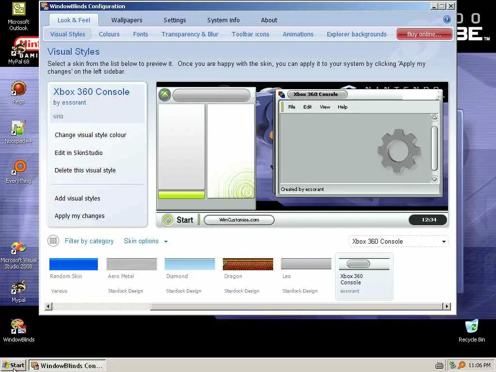The height and width of the screenshot is (372, 496).
Task: Click the skin list left scroll arrow
Action: click(x=48, y=306)
